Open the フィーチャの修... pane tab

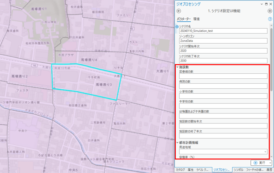point(255,170)
